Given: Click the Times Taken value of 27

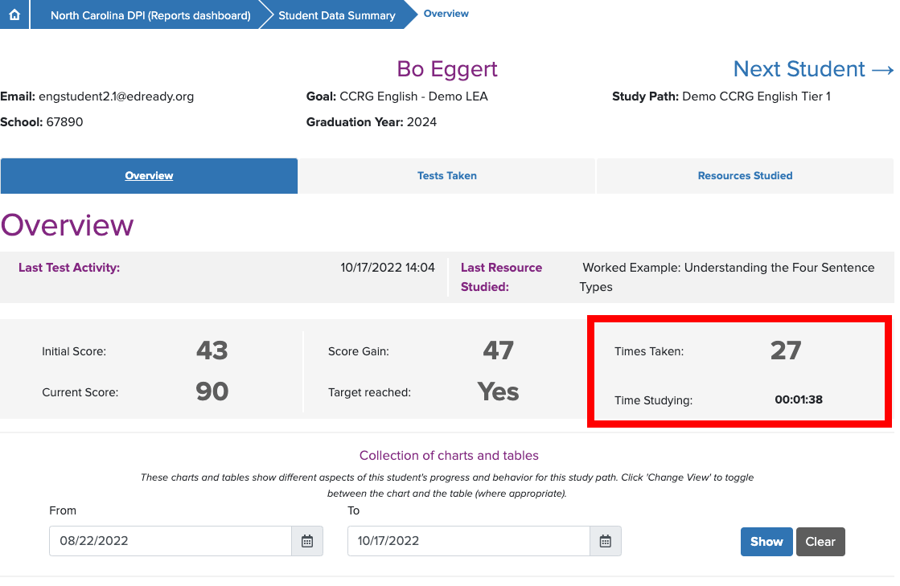Looking at the screenshot, I should click(x=785, y=350).
